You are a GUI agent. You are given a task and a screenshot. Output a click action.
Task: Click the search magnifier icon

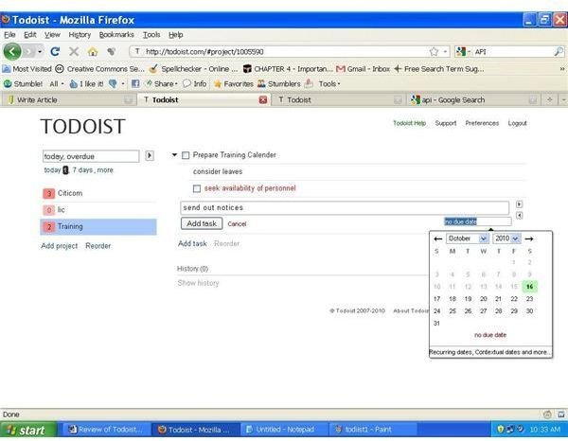tap(559, 51)
